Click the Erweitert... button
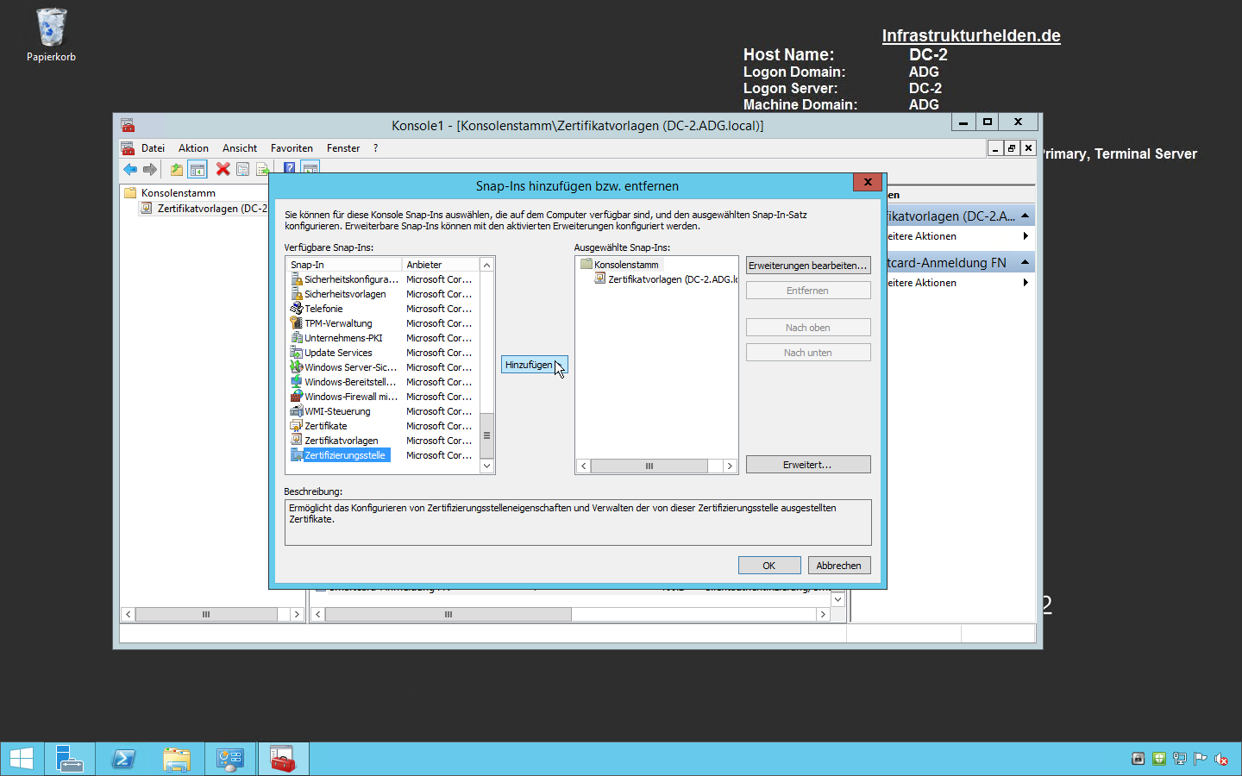The image size is (1242, 776). pos(808,465)
